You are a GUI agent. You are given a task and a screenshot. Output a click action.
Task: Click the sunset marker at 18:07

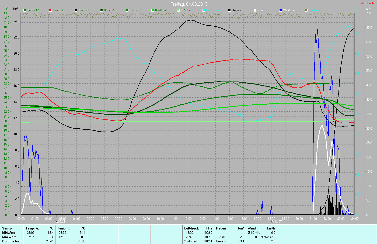(x=273, y=221)
